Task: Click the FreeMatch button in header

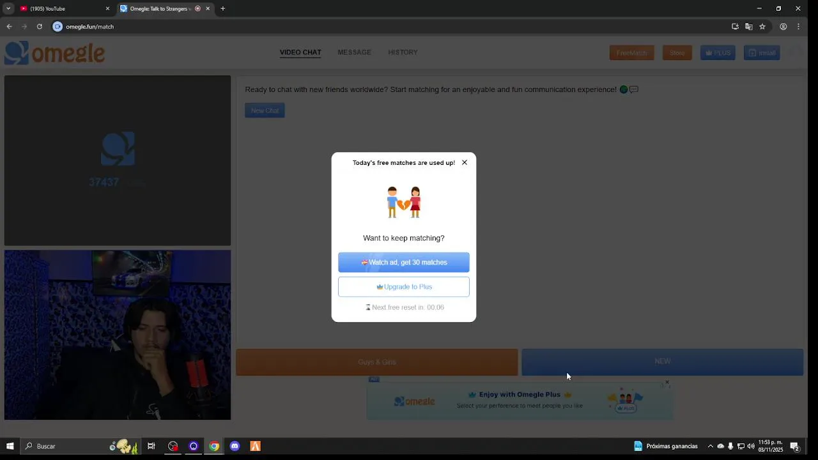Action: coord(631,53)
